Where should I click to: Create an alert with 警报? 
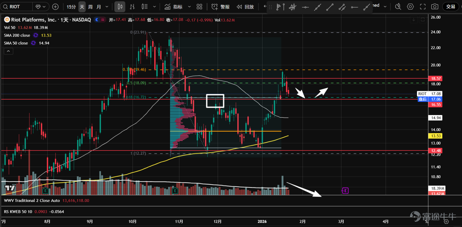click(x=221, y=7)
